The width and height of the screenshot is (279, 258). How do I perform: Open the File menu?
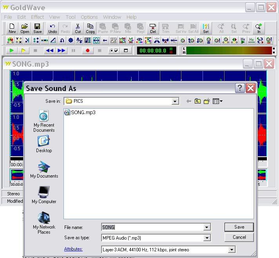pyautogui.click(x=8, y=17)
